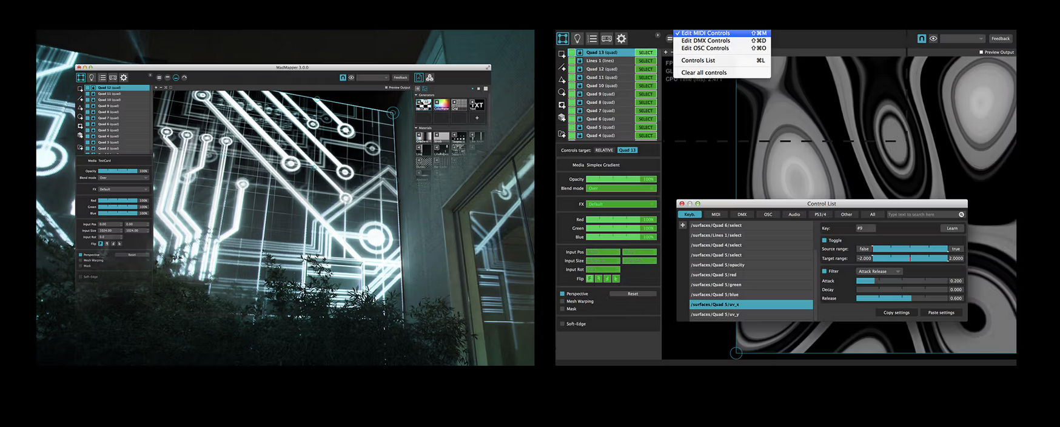
Task: Click the plus icon in Control List
Action: pyautogui.click(x=682, y=225)
